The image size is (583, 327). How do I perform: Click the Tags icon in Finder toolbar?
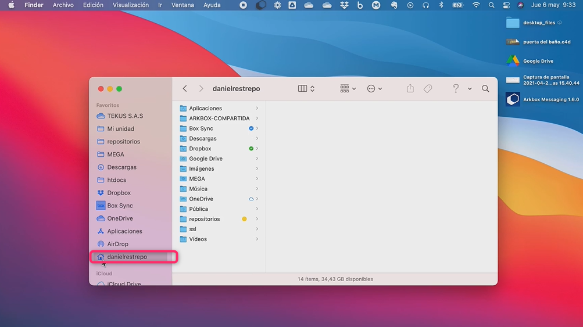(x=428, y=89)
